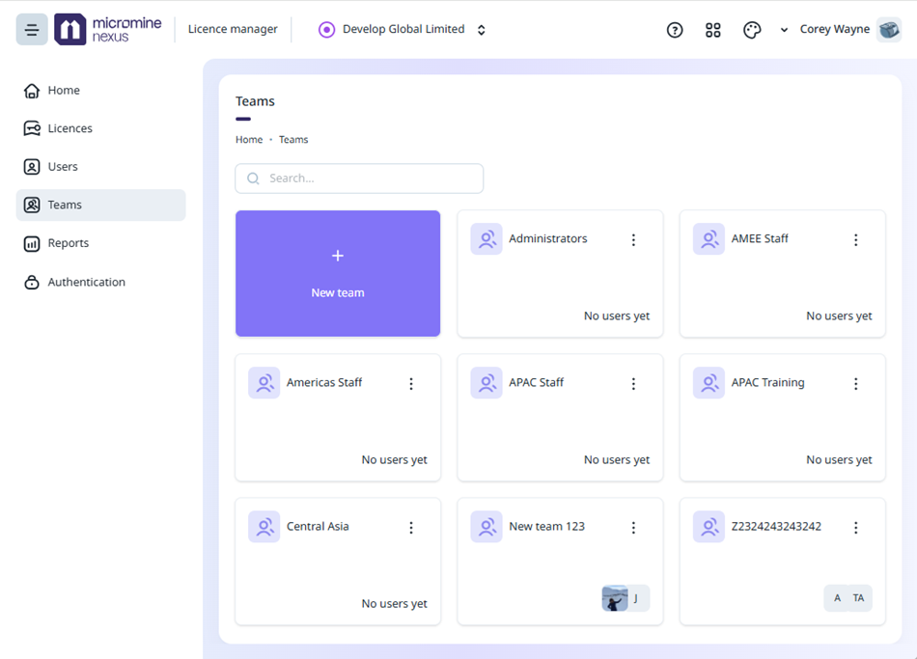This screenshot has width=917, height=659.
Task: Open the theme palette icon
Action: pyautogui.click(x=752, y=30)
